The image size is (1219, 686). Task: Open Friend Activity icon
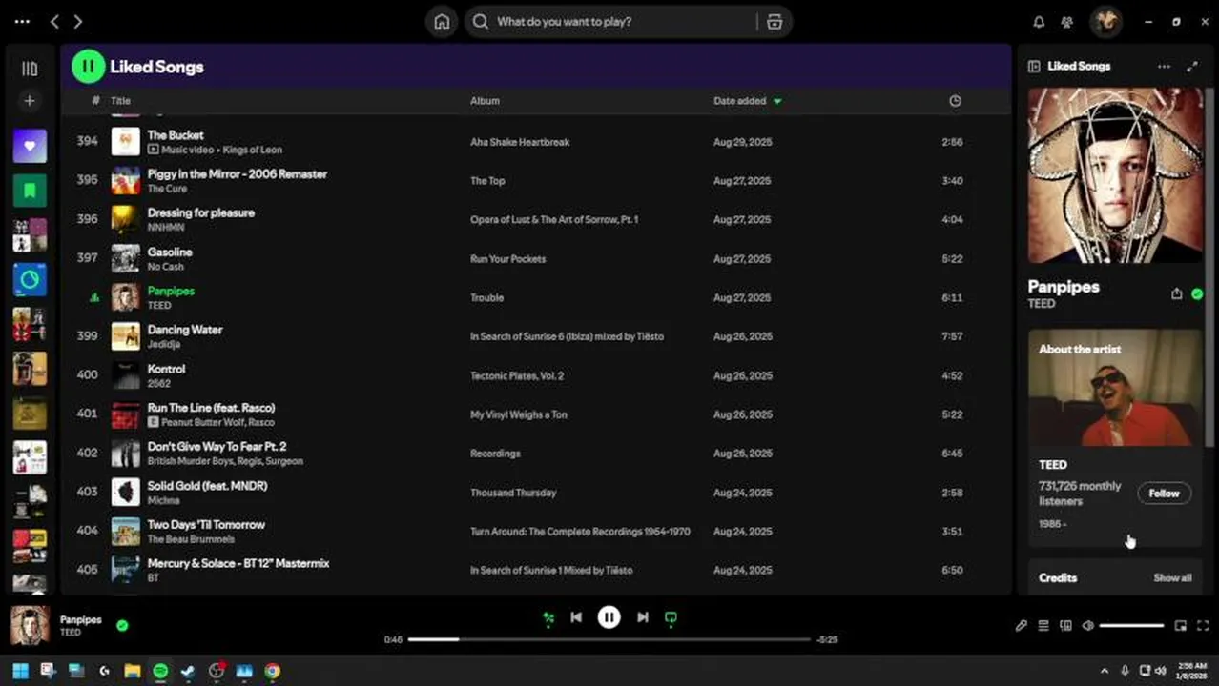(x=1067, y=21)
